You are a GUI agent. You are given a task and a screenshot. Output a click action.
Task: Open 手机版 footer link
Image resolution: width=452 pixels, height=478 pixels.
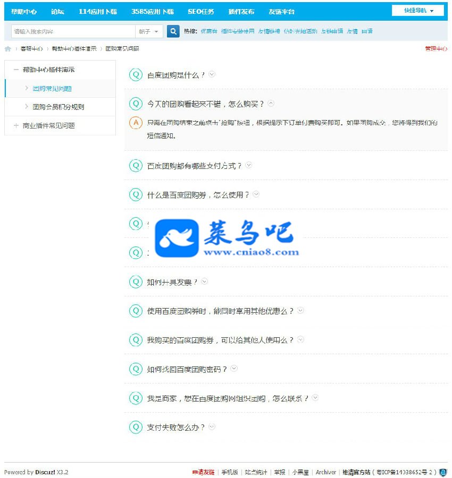click(230, 472)
